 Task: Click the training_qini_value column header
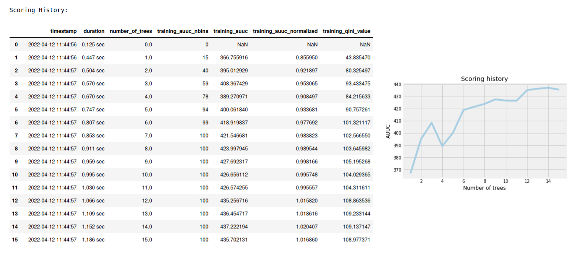point(346,31)
